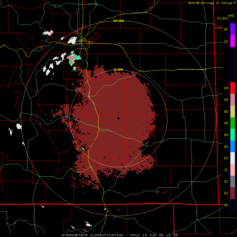
Task: Click the GR pink legend swatch
Action: click(233, 100)
